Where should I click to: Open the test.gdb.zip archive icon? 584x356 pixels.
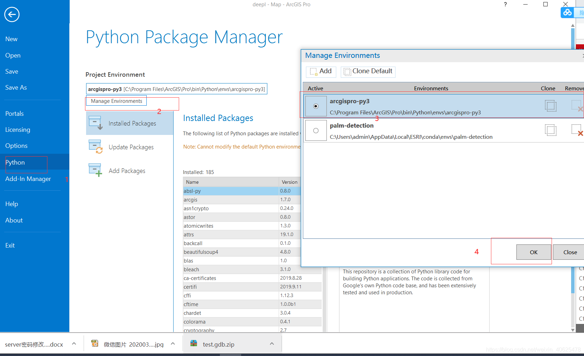point(194,343)
